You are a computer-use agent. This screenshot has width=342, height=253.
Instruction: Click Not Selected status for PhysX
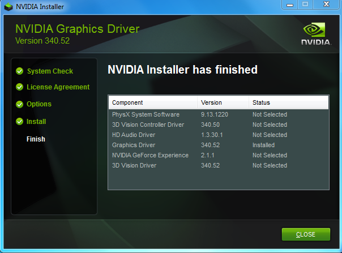(270, 114)
